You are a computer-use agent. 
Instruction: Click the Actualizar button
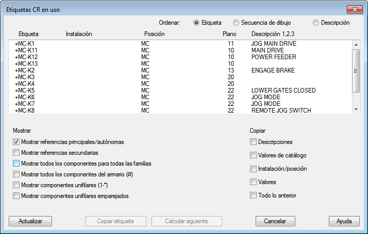[30, 221]
